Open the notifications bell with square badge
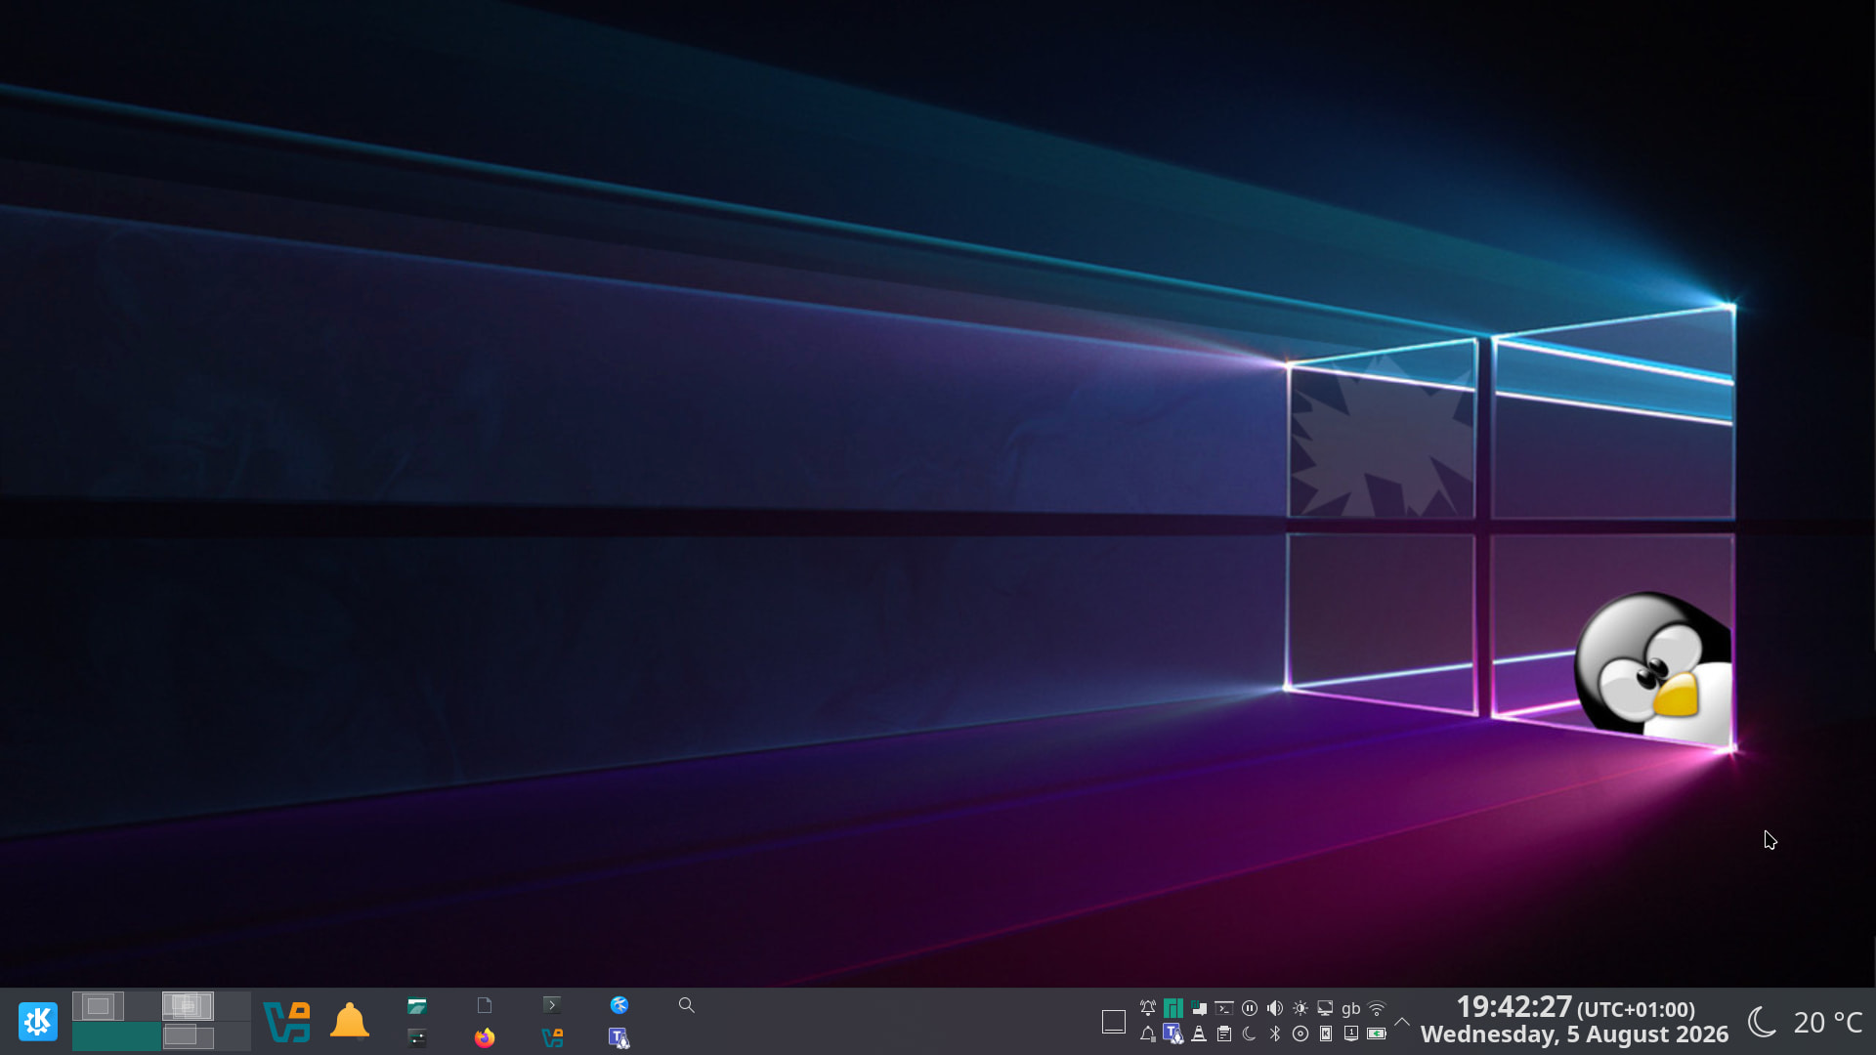The image size is (1876, 1055). coord(1148,1034)
